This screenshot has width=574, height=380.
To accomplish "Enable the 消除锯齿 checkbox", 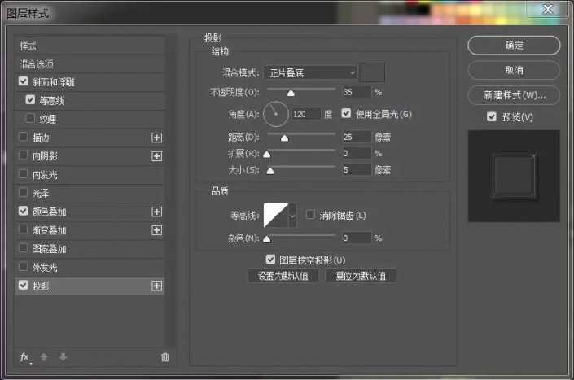I will pyautogui.click(x=310, y=215).
